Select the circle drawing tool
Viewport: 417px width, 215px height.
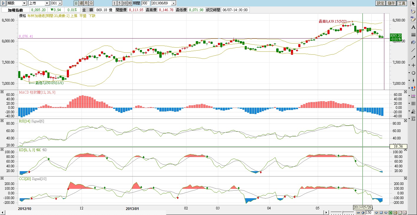(x=413, y=73)
